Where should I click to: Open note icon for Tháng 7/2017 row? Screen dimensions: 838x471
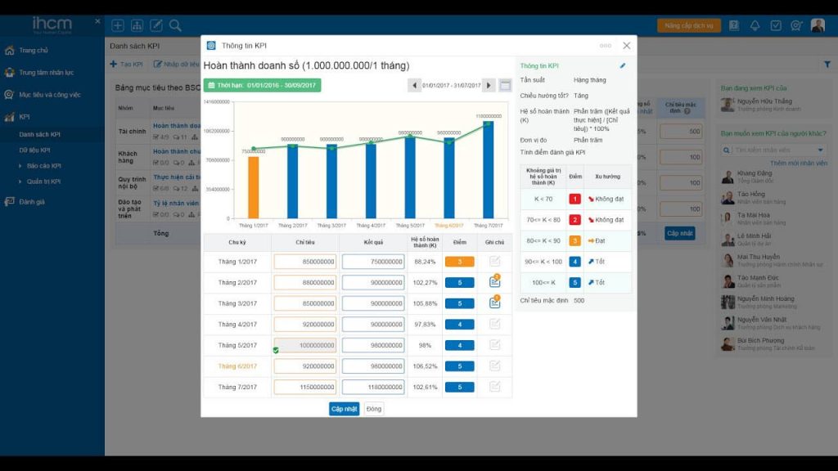(x=494, y=387)
